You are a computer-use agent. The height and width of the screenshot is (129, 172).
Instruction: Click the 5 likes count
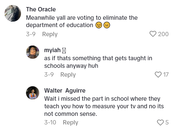pos(167,122)
